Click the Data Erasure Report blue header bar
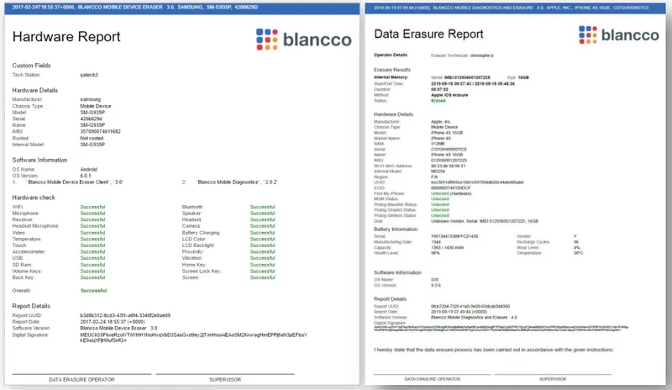Screen dimensions: 672x390 pos(516,8)
